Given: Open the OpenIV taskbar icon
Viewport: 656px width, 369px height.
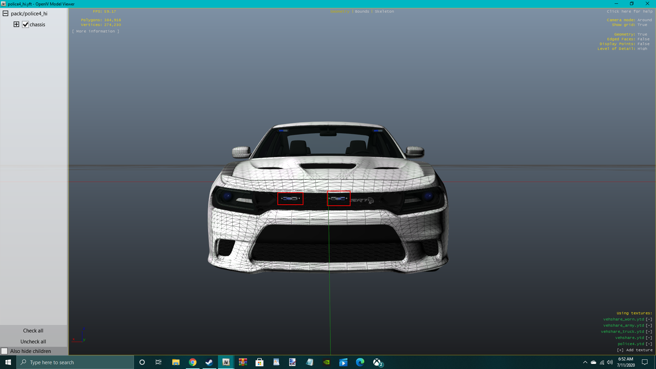Looking at the screenshot, I should (226, 362).
